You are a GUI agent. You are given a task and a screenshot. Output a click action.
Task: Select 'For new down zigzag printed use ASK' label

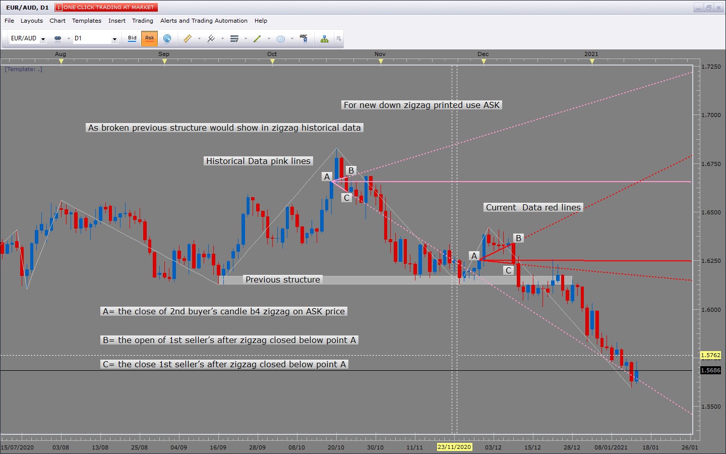(x=421, y=105)
